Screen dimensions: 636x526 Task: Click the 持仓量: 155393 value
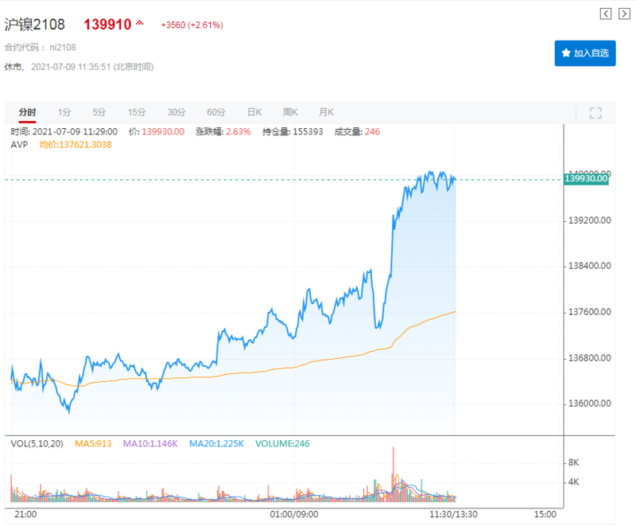coord(293,132)
